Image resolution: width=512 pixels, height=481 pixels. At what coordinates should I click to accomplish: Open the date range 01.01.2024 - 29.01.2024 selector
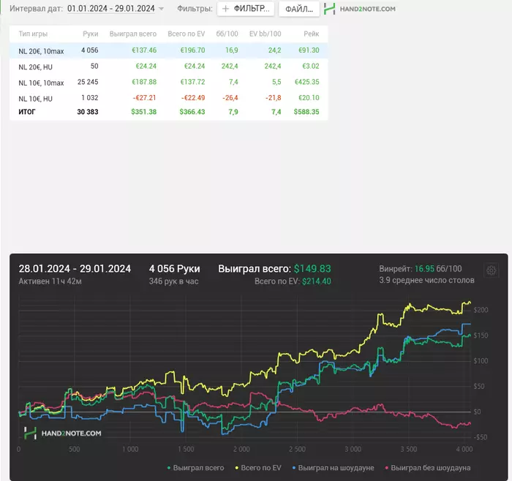tap(110, 9)
